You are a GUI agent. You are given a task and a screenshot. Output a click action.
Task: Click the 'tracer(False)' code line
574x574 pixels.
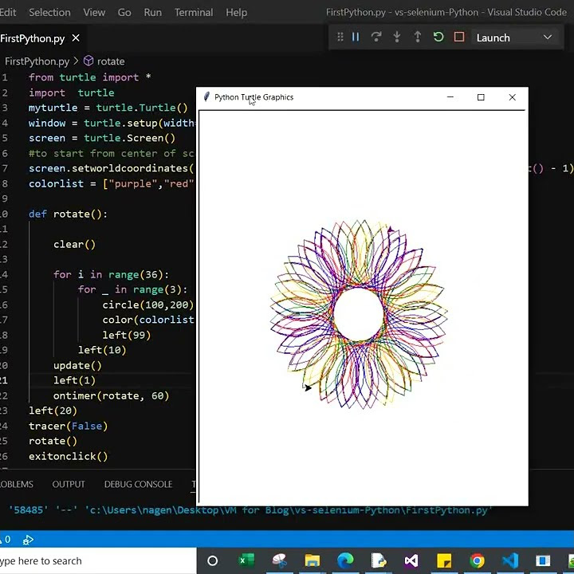pos(68,426)
